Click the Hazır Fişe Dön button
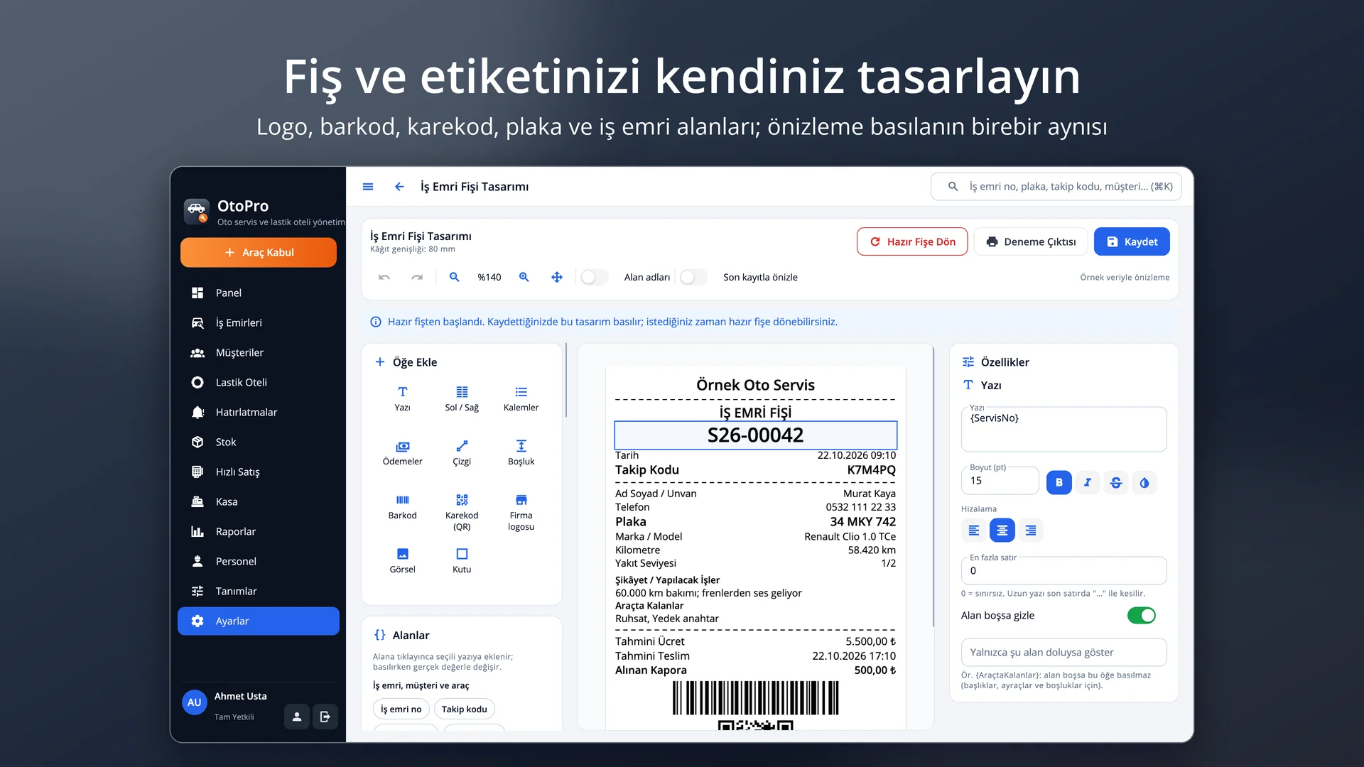This screenshot has width=1364, height=767. 912,241
